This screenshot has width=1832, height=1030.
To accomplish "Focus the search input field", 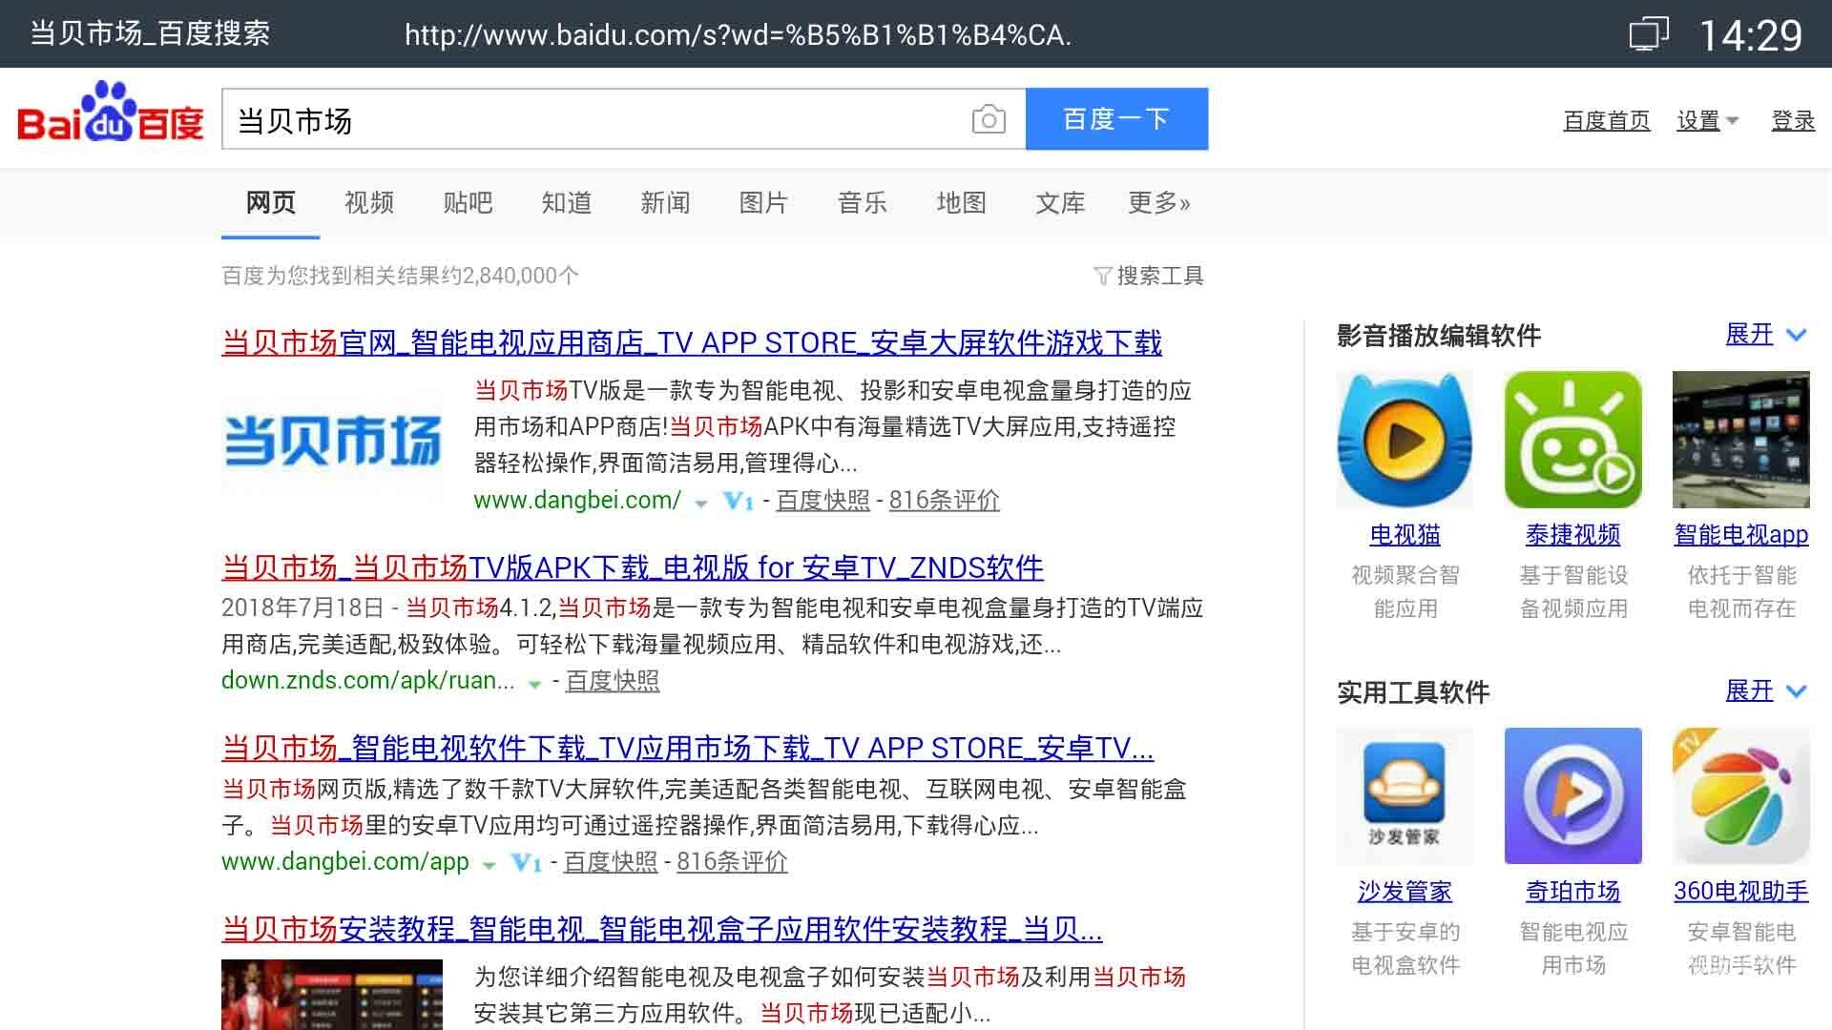I will (x=592, y=120).
